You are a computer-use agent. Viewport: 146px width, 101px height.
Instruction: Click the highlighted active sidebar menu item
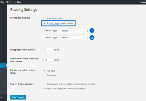tap(4, 65)
